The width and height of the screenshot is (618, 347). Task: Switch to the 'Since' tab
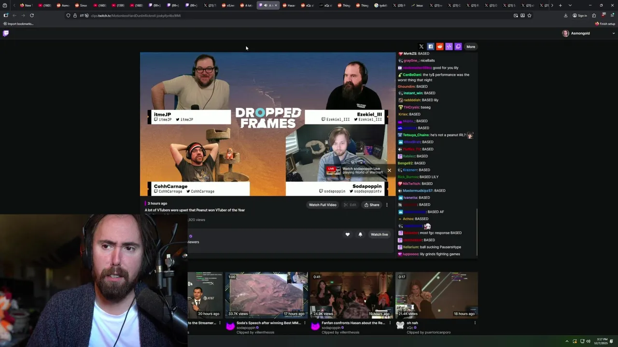tap(81, 5)
